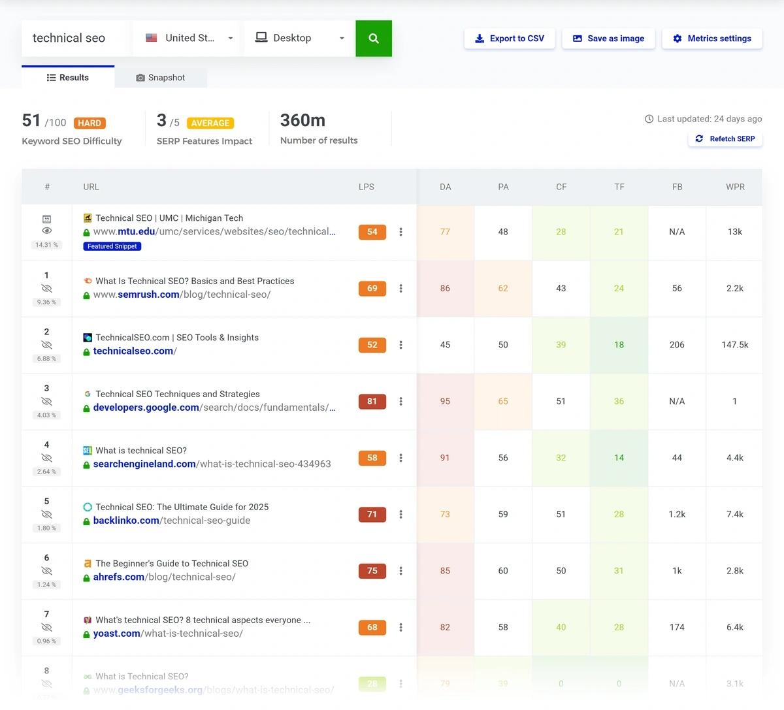Switch to the Snapshot tab
The width and height of the screenshot is (784, 710).
coord(161,78)
